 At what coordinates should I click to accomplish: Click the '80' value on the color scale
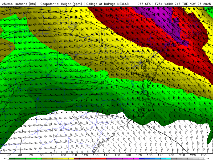click(x=42, y=155)
